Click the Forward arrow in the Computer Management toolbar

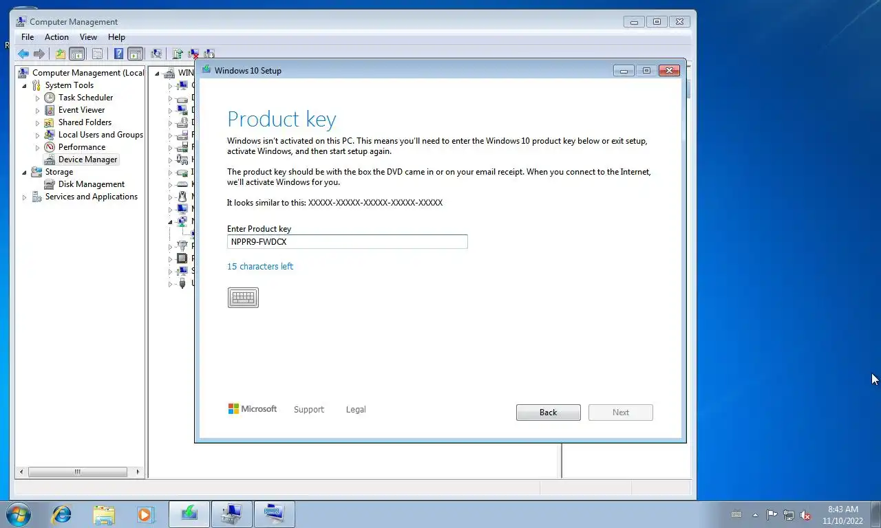click(x=39, y=54)
